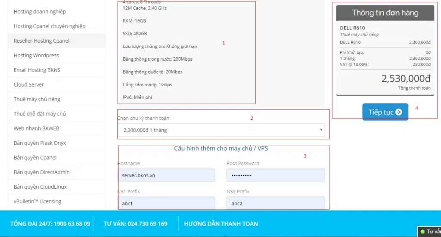Open Reseller Hosting Cpanel menu item
This screenshot has height=237, width=441.
[57, 41]
